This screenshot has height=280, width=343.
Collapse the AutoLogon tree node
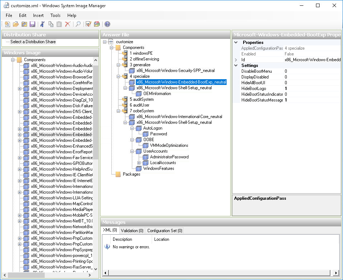[132, 128]
